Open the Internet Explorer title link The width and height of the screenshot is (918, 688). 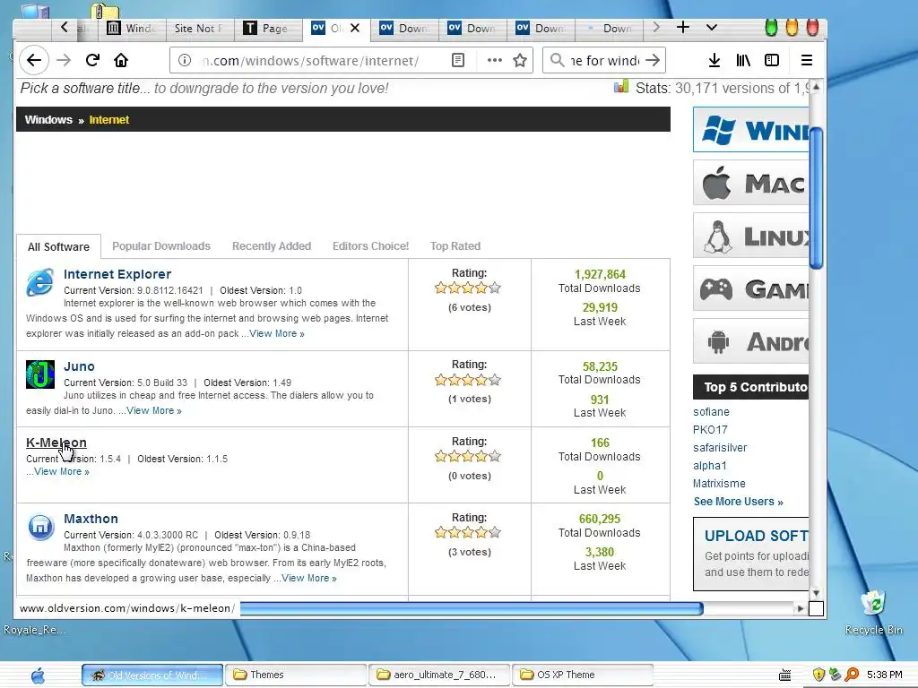117,274
